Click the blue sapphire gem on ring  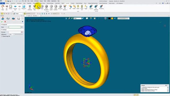pos(87,31)
